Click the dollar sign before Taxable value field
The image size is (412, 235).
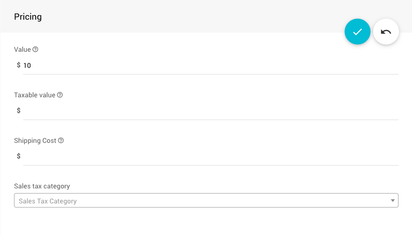coord(19,110)
